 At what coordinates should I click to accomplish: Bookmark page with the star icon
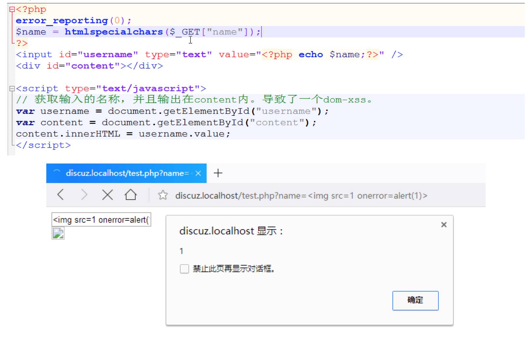pos(163,195)
